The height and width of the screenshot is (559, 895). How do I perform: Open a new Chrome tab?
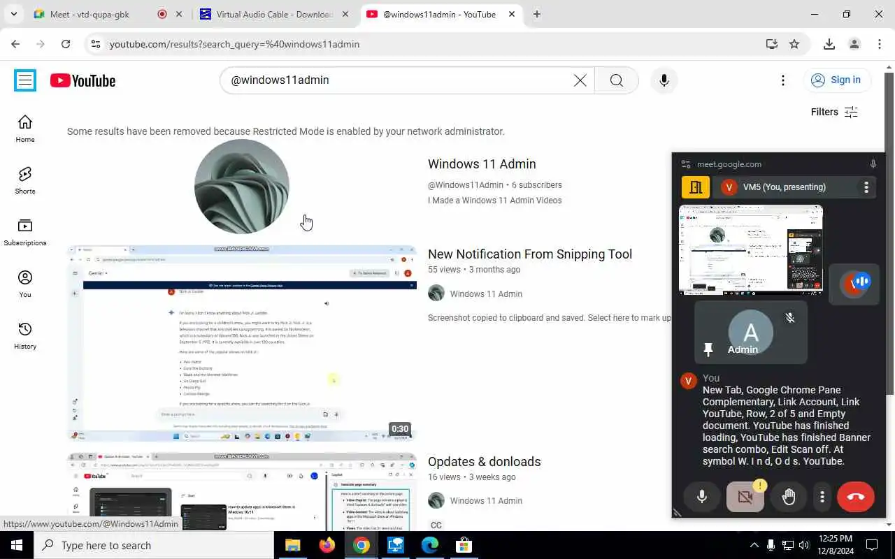coord(536,14)
